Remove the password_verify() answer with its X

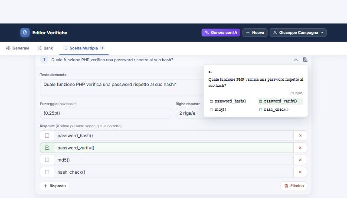click(x=300, y=148)
